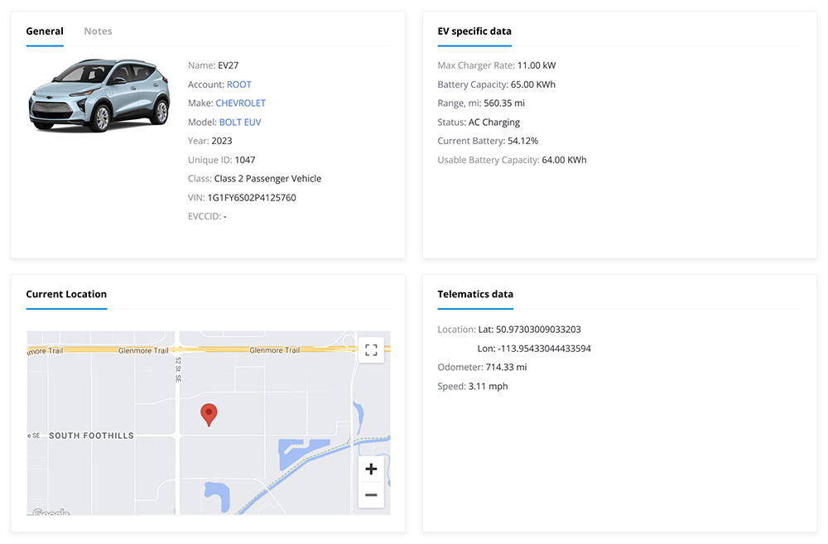Click the EV specific data heading

coord(474,31)
